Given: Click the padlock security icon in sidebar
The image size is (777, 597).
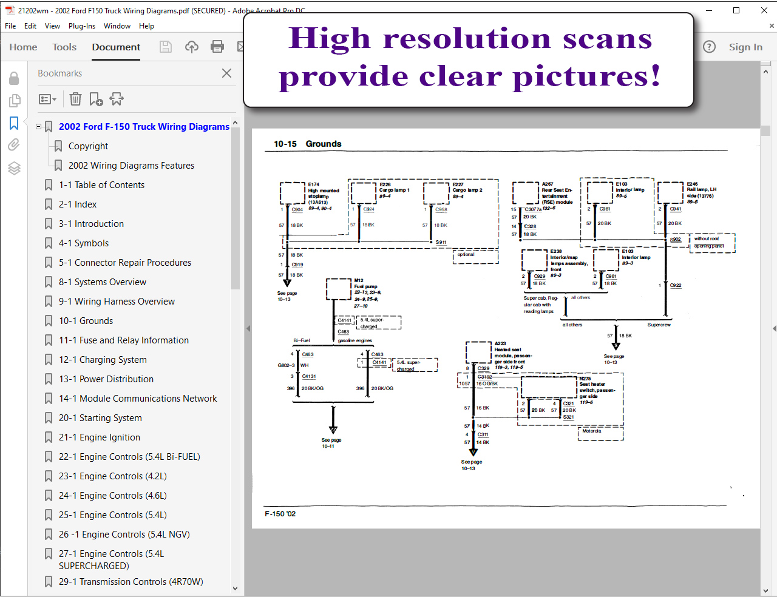Looking at the screenshot, I should click(14, 78).
